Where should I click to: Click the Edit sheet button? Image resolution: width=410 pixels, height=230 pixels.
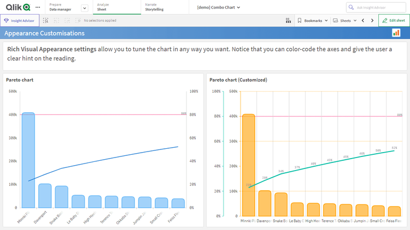click(394, 20)
